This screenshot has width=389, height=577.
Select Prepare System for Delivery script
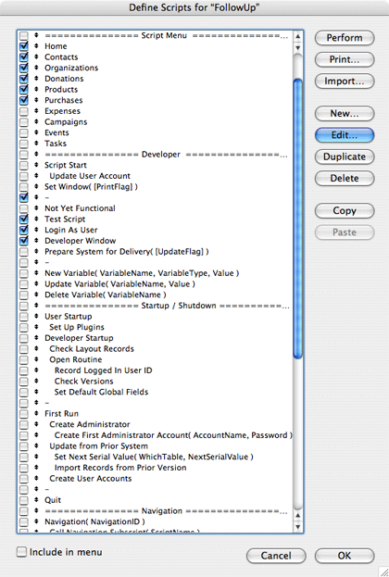(x=155, y=251)
